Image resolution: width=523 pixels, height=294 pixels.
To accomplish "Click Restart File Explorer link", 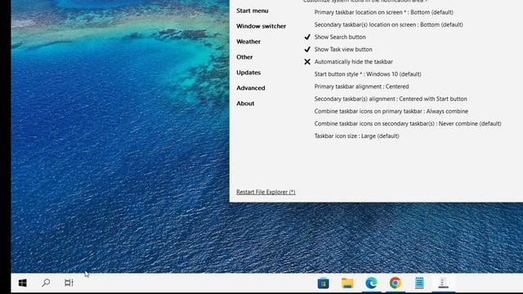I will point(266,192).
